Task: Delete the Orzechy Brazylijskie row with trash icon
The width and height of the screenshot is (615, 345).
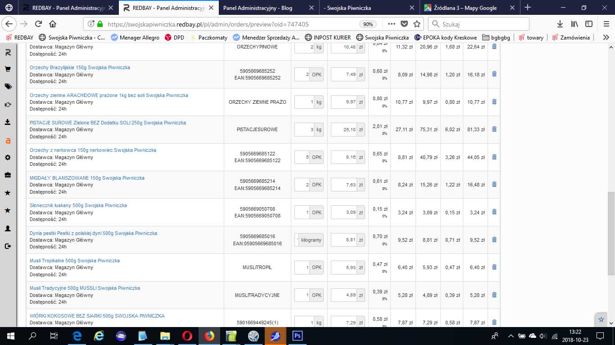Action: tap(494, 74)
